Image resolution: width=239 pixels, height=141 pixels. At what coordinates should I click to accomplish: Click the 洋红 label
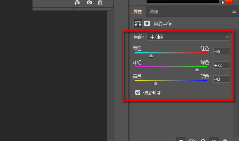137,62
